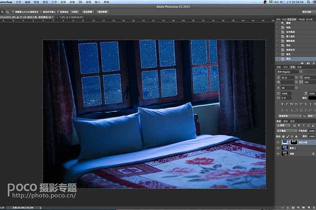Click the 100% zoom button

[75, 12]
